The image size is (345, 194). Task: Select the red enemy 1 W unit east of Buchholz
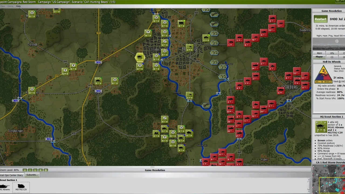point(231,43)
